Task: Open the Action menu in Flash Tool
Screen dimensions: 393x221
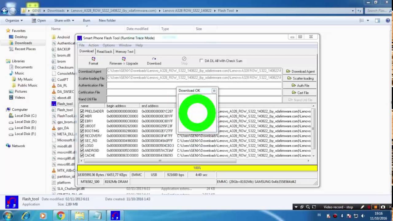Action: (x=93, y=45)
